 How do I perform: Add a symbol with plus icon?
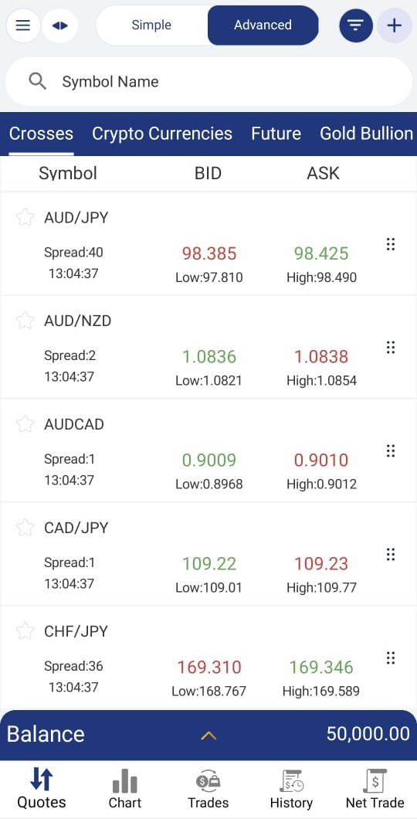pos(395,25)
